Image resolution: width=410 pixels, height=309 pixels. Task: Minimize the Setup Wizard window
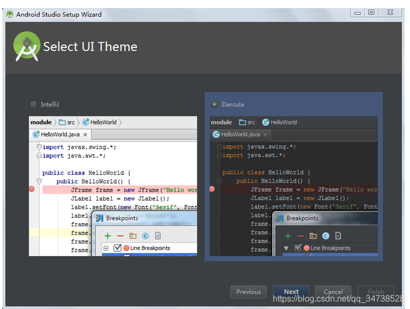(x=358, y=12)
